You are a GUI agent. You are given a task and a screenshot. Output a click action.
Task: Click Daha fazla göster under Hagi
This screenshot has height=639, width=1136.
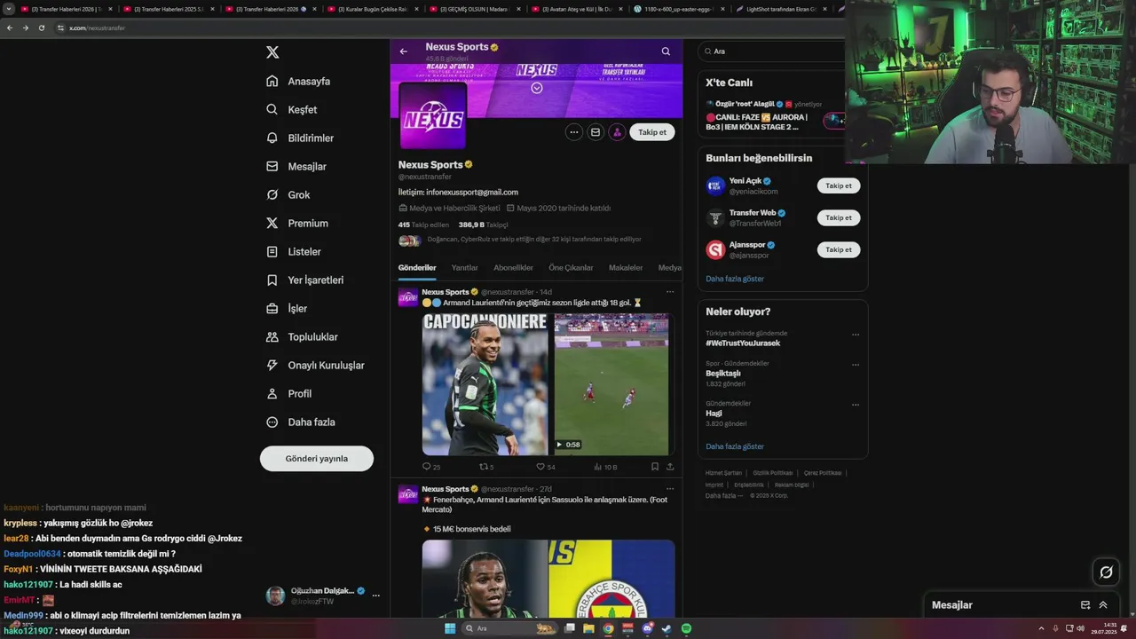[x=735, y=446]
